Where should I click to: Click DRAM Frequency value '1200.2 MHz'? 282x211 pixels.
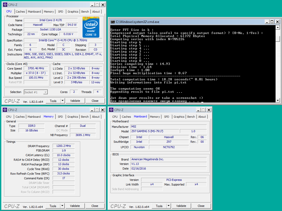tap(63, 146)
